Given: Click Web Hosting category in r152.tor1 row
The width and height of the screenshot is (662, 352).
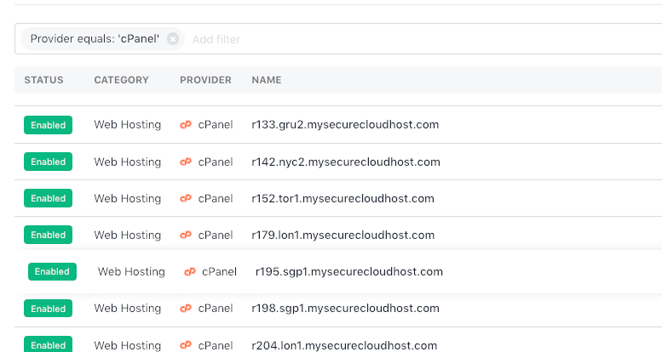Looking at the screenshot, I should 128,199.
